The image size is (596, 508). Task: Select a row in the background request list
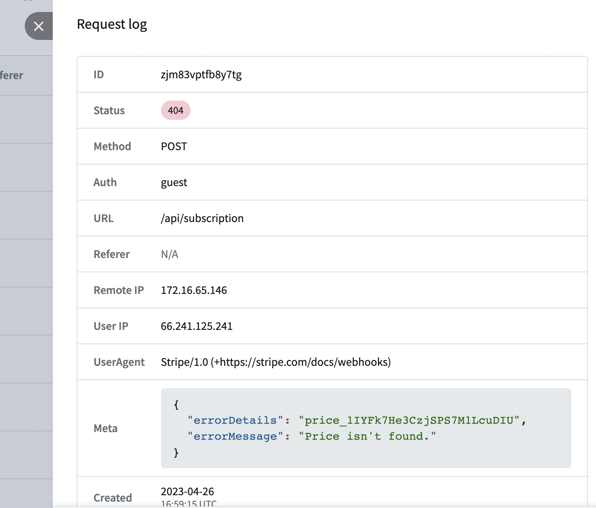[x=26, y=120]
